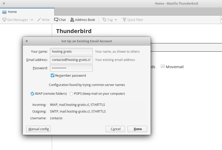Cancel the account setup dialog
Image resolution: width=222 pixels, height=150 pixels.
[115, 129]
